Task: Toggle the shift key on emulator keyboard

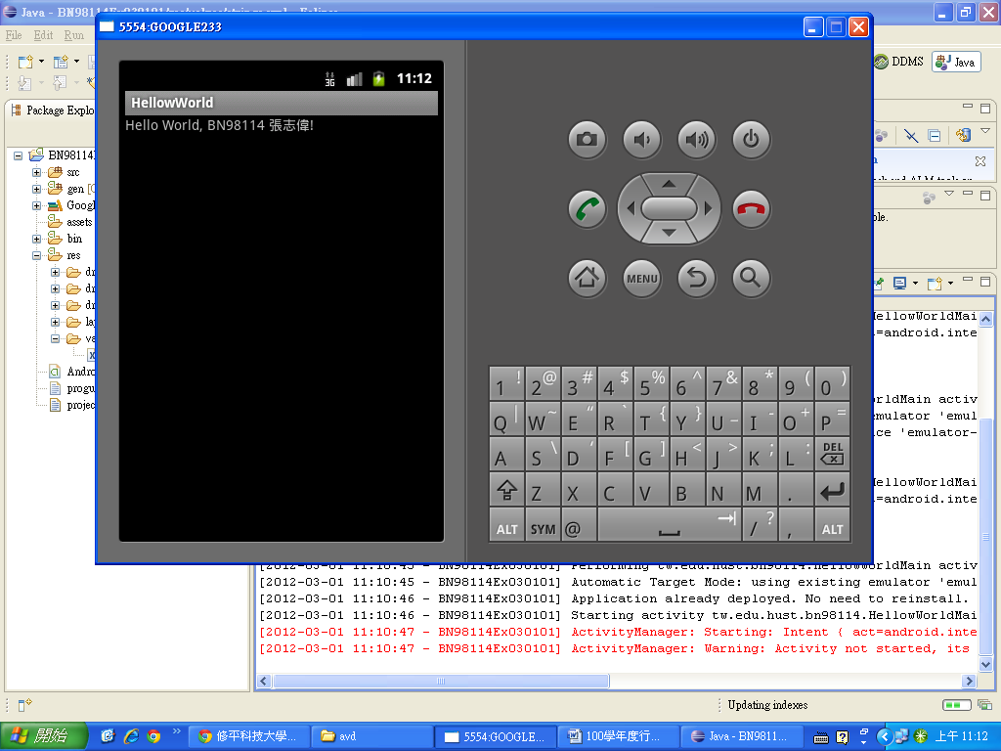Action: [506, 490]
